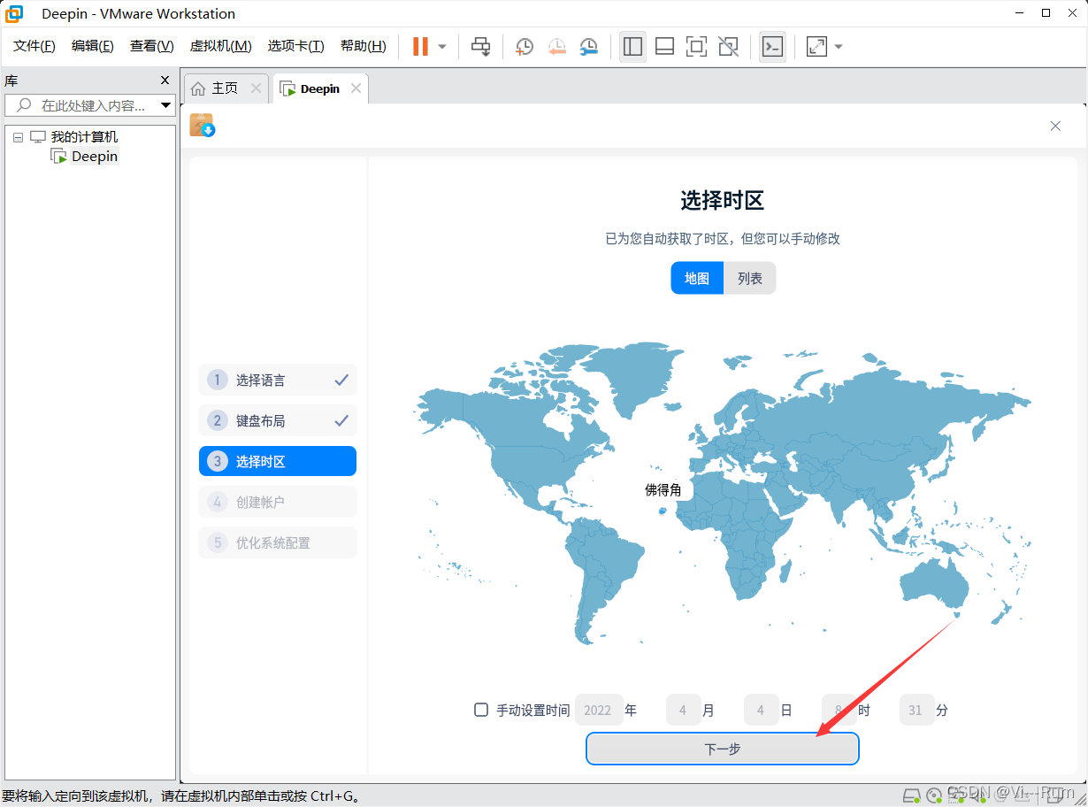Enable the 手动设置时间 checkbox
This screenshot has height=807, width=1088.
[481, 710]
